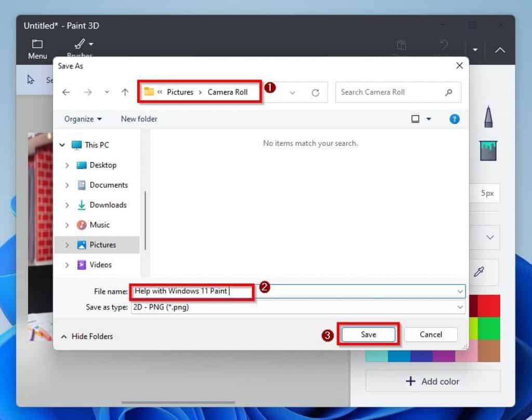
Task: Expand the Music tree node
Action: (x=67, y=225)
